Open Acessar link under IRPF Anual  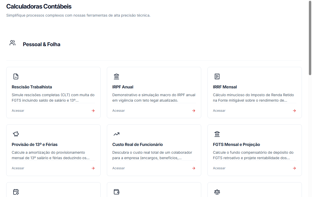click(119, 111)
